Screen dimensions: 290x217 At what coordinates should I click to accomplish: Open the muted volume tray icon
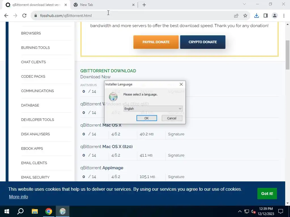pos(253,211)
